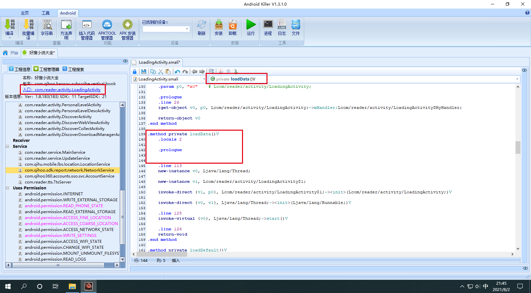The image size is (531, 293).
Task: Switch to the 工程信息 tab
Action: coord(20,69)
